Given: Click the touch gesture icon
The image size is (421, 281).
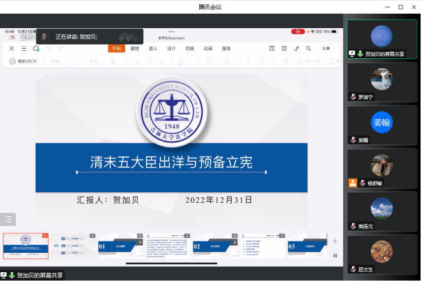Looking at the screenshot, I should pyautogui.click(x=296, y=49).
